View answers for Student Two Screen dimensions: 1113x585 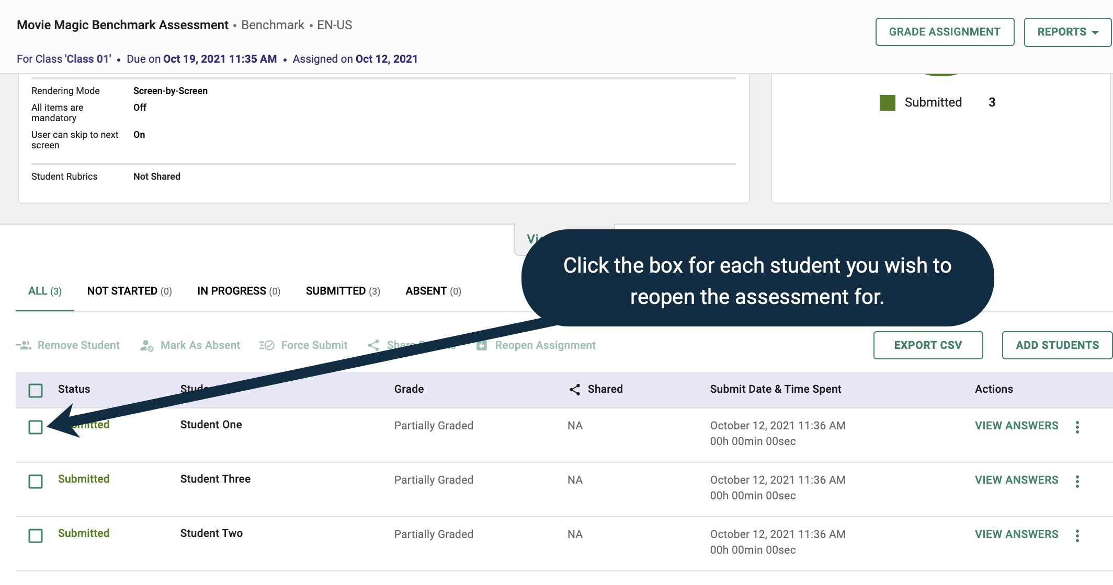click(x=1016, y=534)
